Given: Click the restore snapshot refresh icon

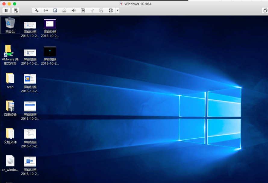Looking at the screenshot, I should tap(110, 10).
